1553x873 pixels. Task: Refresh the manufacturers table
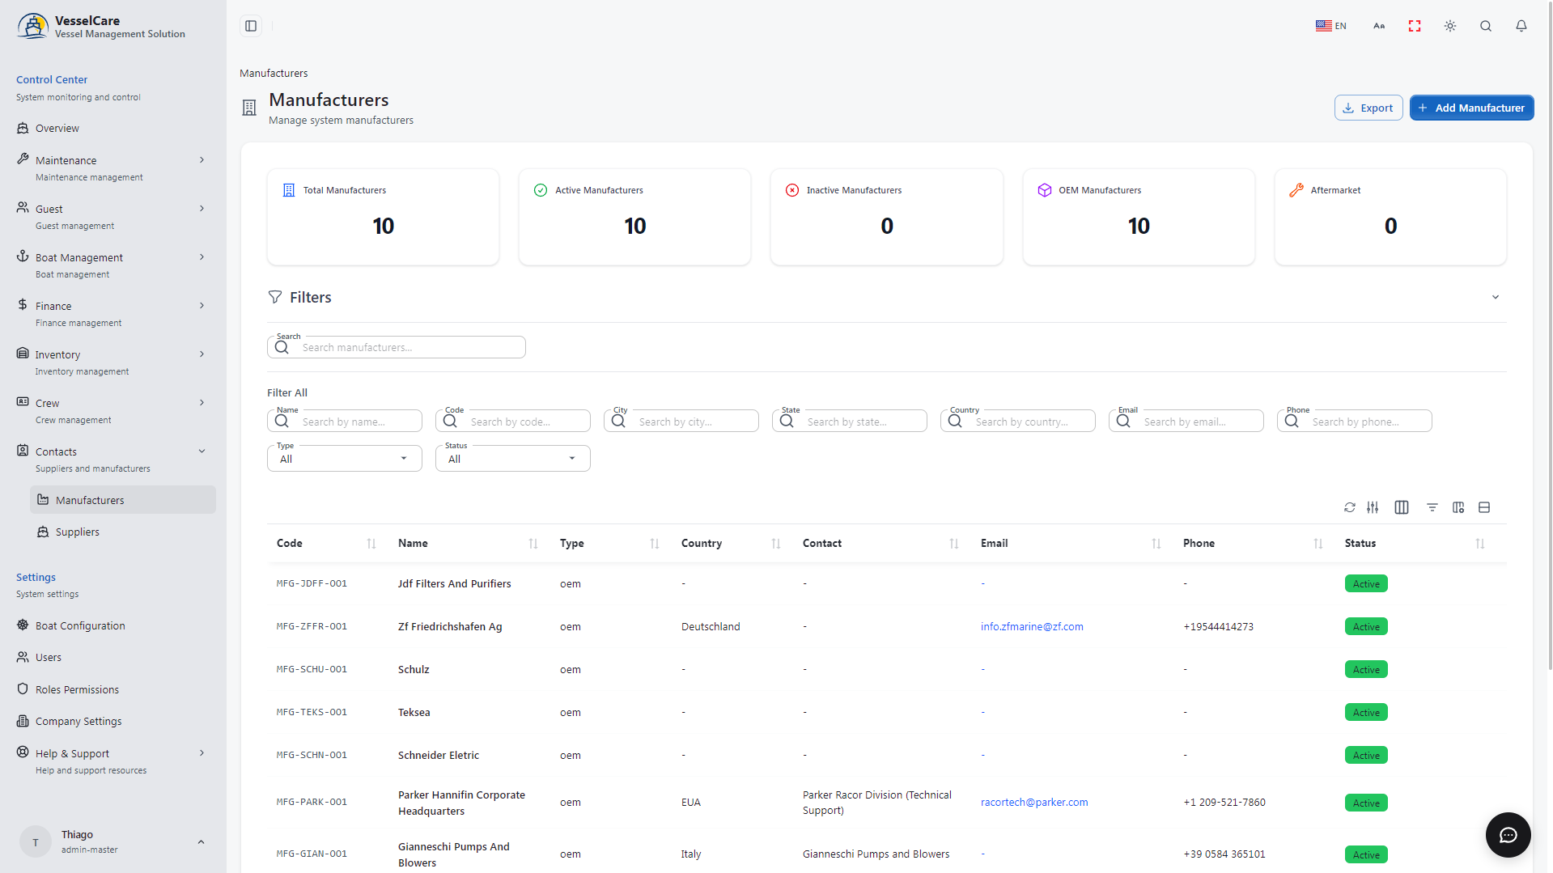[1350, 507]
